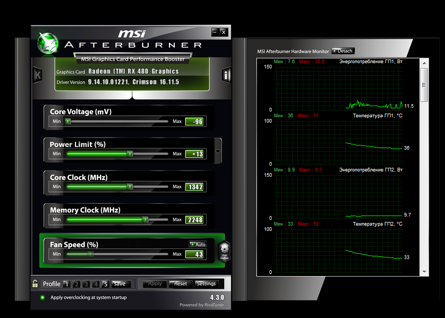
Task: Click the Температура ГП2 graph
Action: pos(338,251)
